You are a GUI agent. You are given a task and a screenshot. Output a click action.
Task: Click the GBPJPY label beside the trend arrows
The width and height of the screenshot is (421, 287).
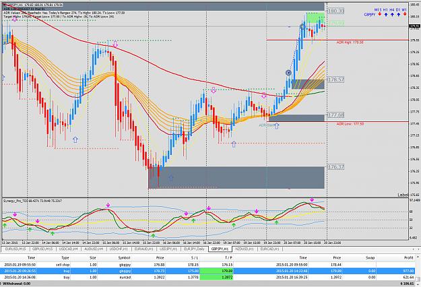369,15
